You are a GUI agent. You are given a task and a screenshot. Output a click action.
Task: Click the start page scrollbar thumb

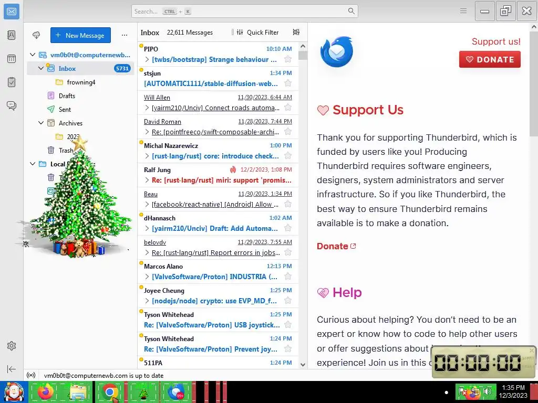coord(534,84)
